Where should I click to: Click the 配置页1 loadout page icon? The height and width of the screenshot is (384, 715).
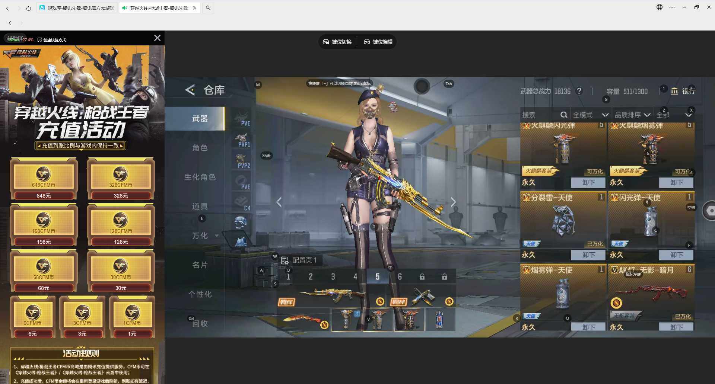[x=285, y=260]
